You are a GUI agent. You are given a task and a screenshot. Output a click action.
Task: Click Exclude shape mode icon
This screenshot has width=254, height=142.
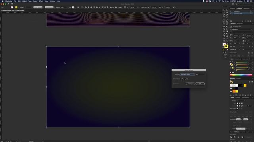(242, 137)
